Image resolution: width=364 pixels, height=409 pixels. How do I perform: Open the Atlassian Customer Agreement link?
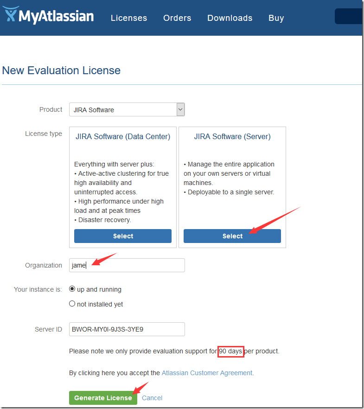pyautogui.click(x=207, y=373)
